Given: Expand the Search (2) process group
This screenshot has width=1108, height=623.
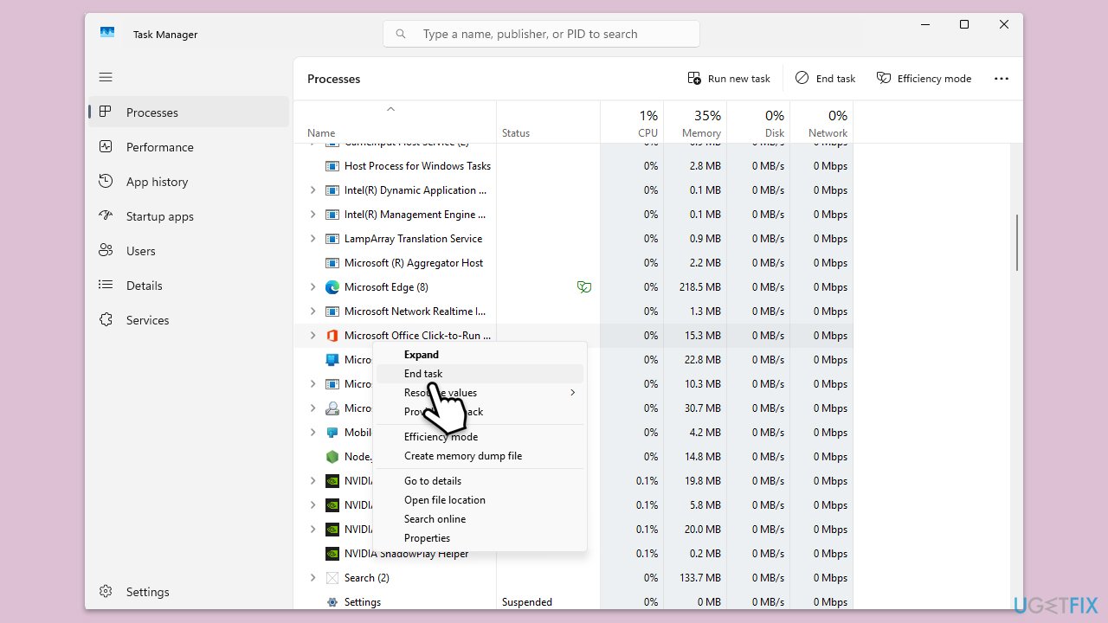Looking at the screenshot, I should (313, 578).
